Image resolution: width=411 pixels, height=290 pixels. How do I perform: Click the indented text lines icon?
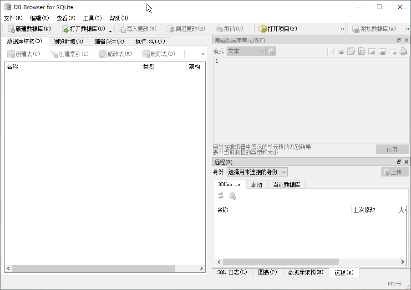pos(341,51)
